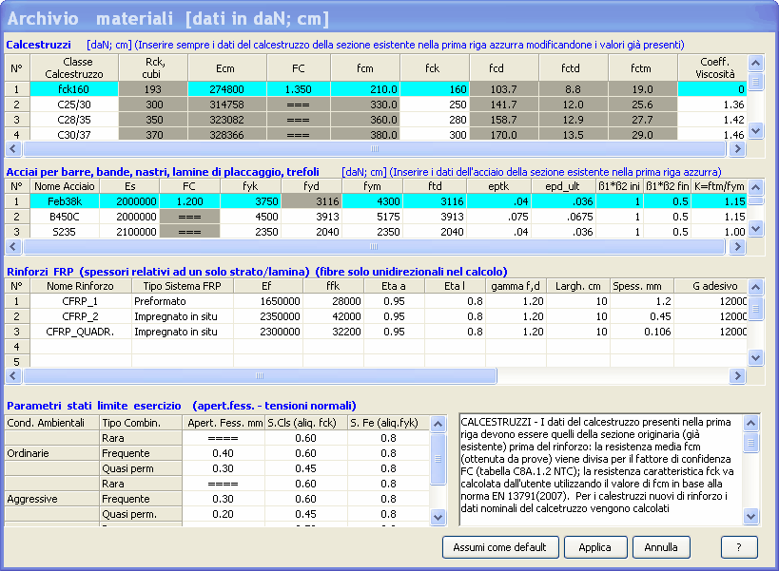Click the scroll-up arrow of the Calcestruzzi table
This screenshot has width=779, height=571.
click(755, 63)
